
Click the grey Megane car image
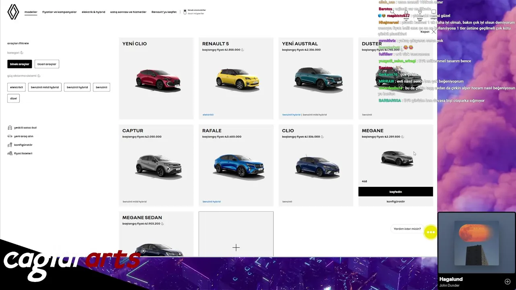tap(397, 158)
